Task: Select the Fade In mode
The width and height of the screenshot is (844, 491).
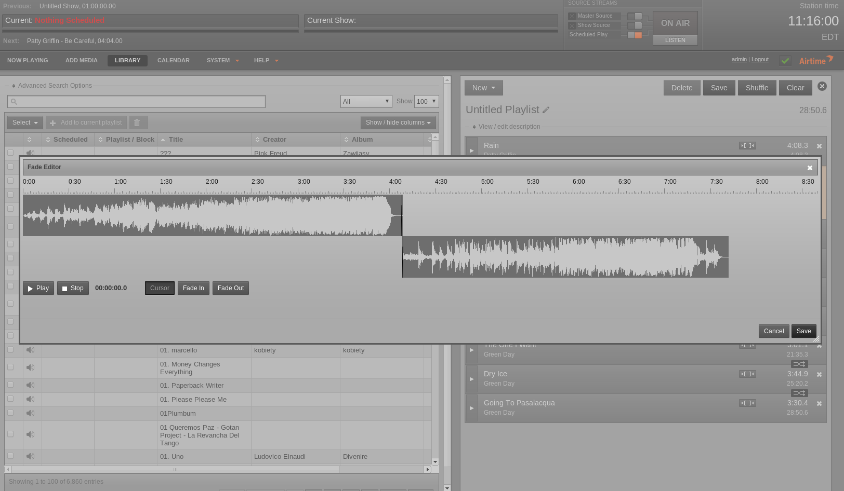Action: click(x=193, y=288)
